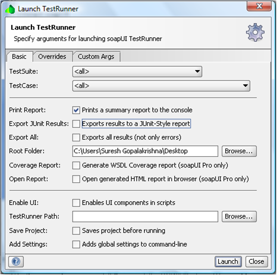Click 'Exports results to a JUnit-Style report' label

point(136,124)
